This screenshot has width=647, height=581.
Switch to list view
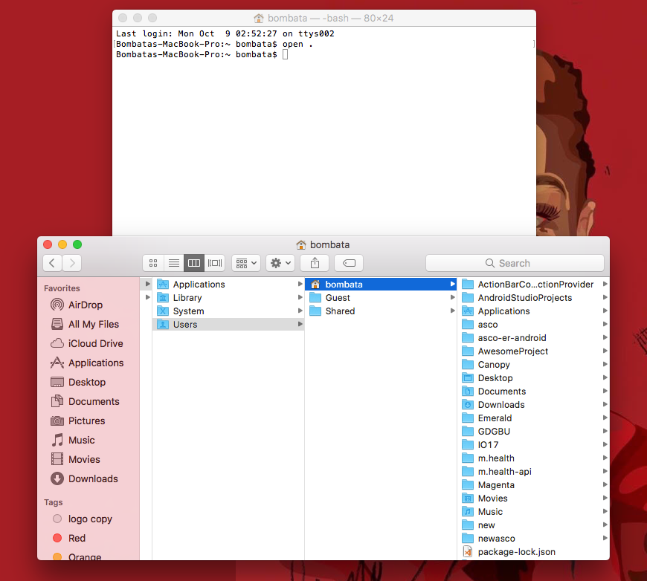click(x=173, y=262)
